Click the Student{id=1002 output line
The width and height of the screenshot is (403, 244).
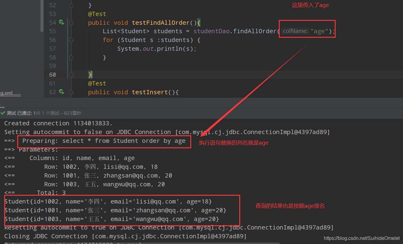(x=108, y=201)
